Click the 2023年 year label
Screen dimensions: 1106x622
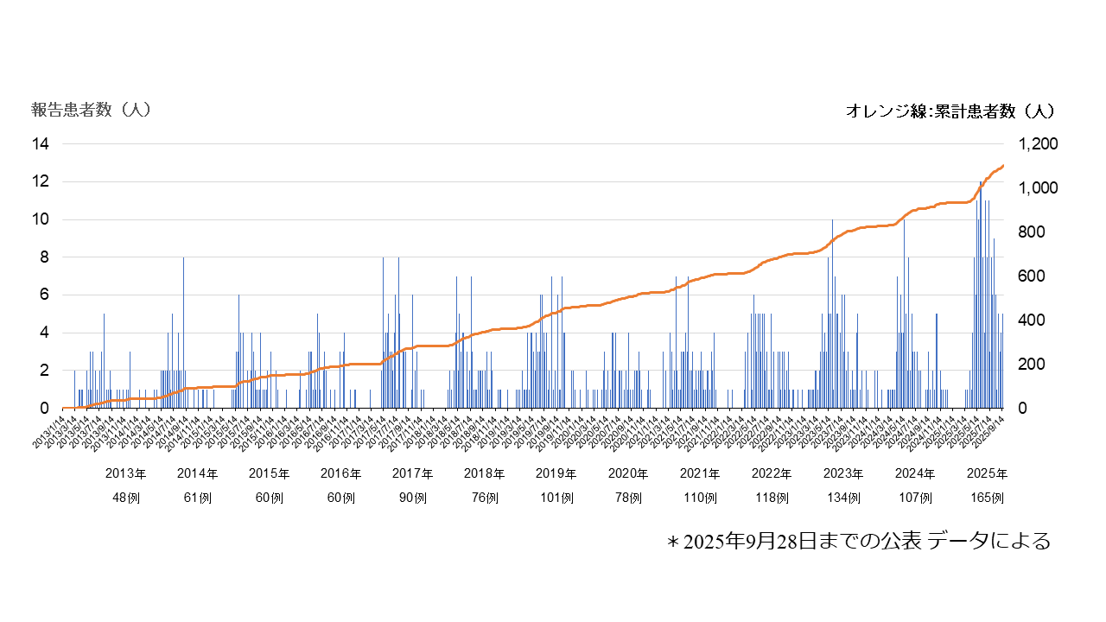(x=842, y=473)
